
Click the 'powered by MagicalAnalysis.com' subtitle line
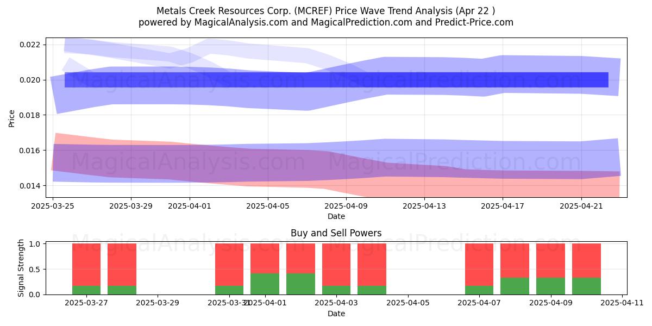click(326, 22)
